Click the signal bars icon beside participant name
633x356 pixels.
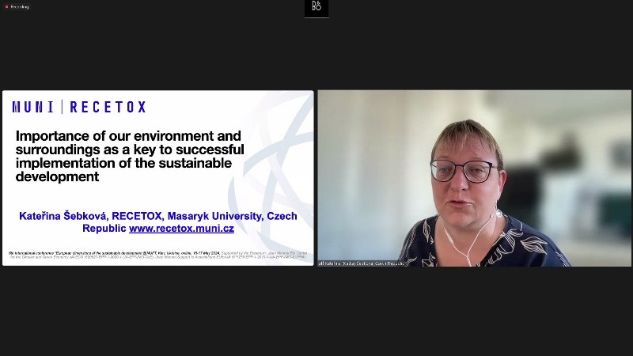(x=321, y=263)
